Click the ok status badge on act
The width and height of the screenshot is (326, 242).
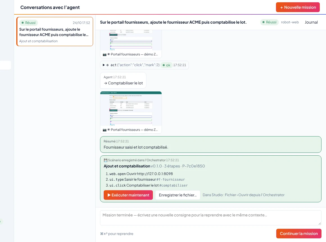pos(166,65)
